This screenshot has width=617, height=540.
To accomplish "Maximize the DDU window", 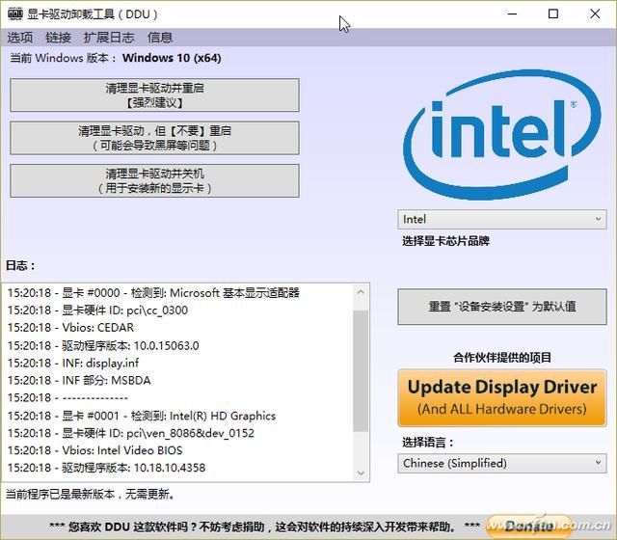I will coord(553,13).
